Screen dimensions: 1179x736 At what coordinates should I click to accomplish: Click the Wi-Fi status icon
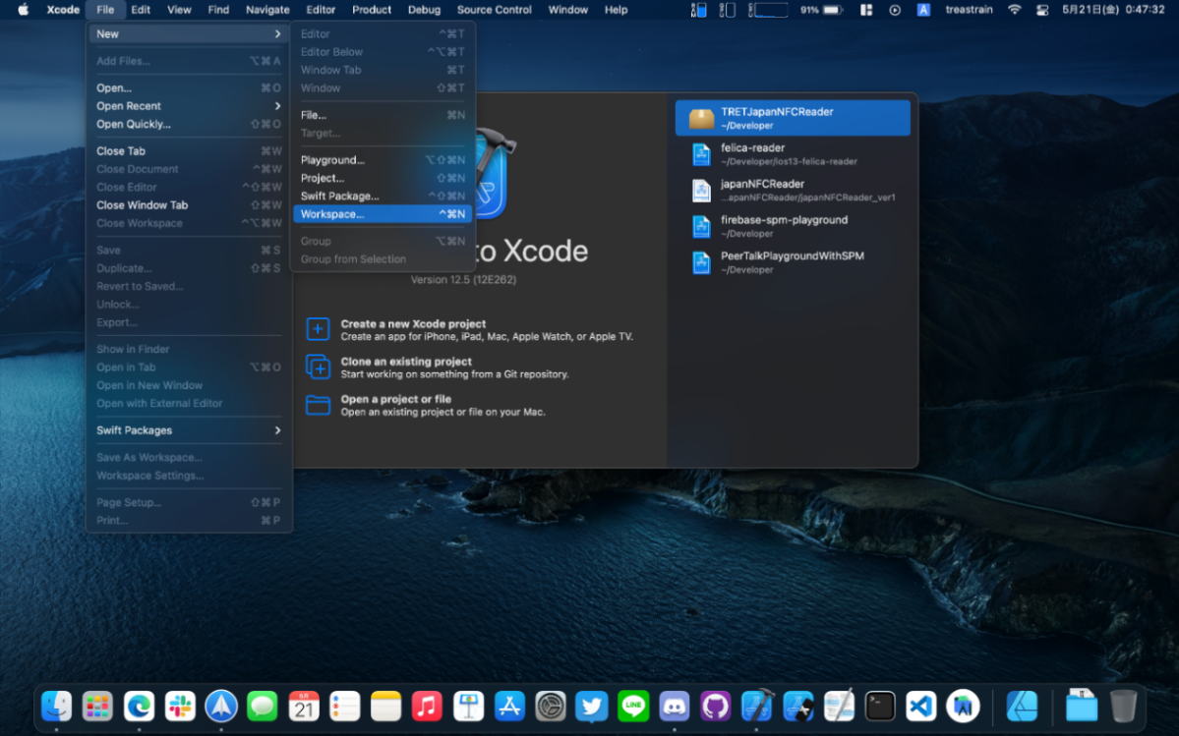coord(1014,10)
